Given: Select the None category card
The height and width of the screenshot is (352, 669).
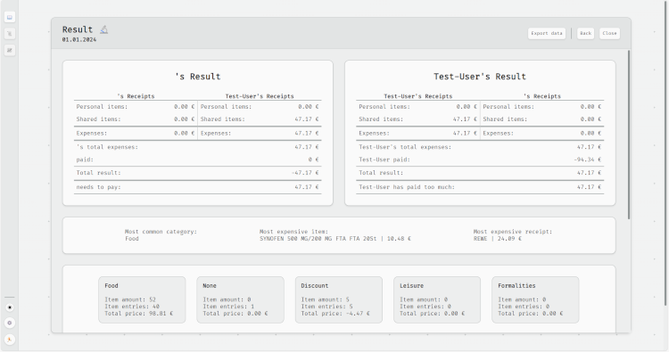Looking at the screenshot, I should (240, 299).
